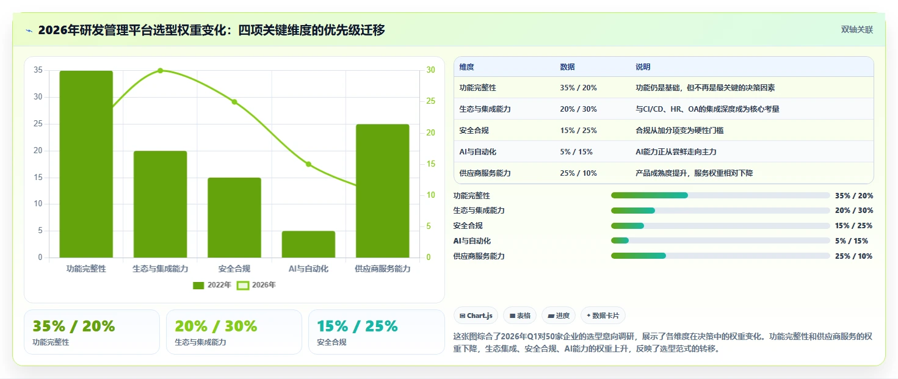Click the table cell 15% / 25%
The width and height of the screenshot is (898, 379).
(578, 131)
